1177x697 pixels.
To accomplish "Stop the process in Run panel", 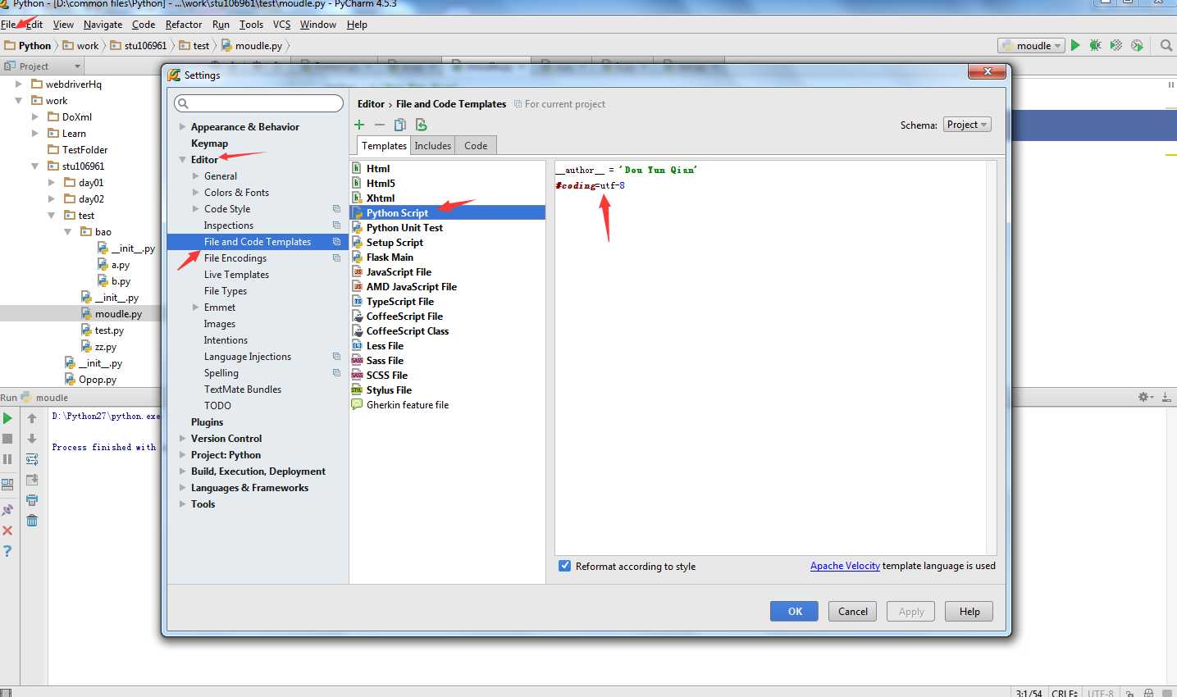I will (x=7, y=439).
